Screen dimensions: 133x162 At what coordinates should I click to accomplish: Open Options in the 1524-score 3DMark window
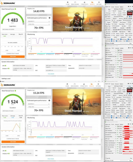tap(98, 85)
